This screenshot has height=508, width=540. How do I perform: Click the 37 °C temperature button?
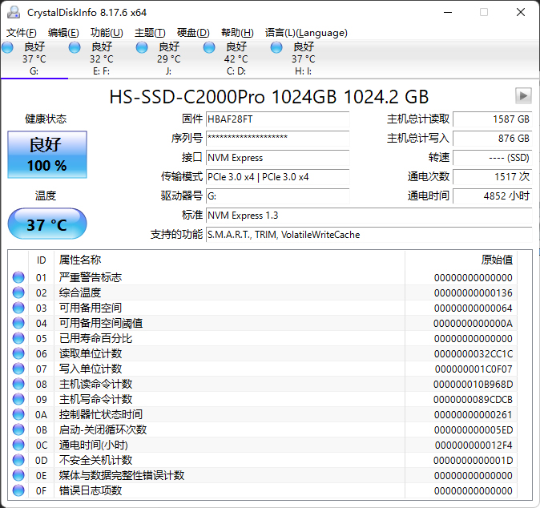pyautogui.click(x=47, y=224)
